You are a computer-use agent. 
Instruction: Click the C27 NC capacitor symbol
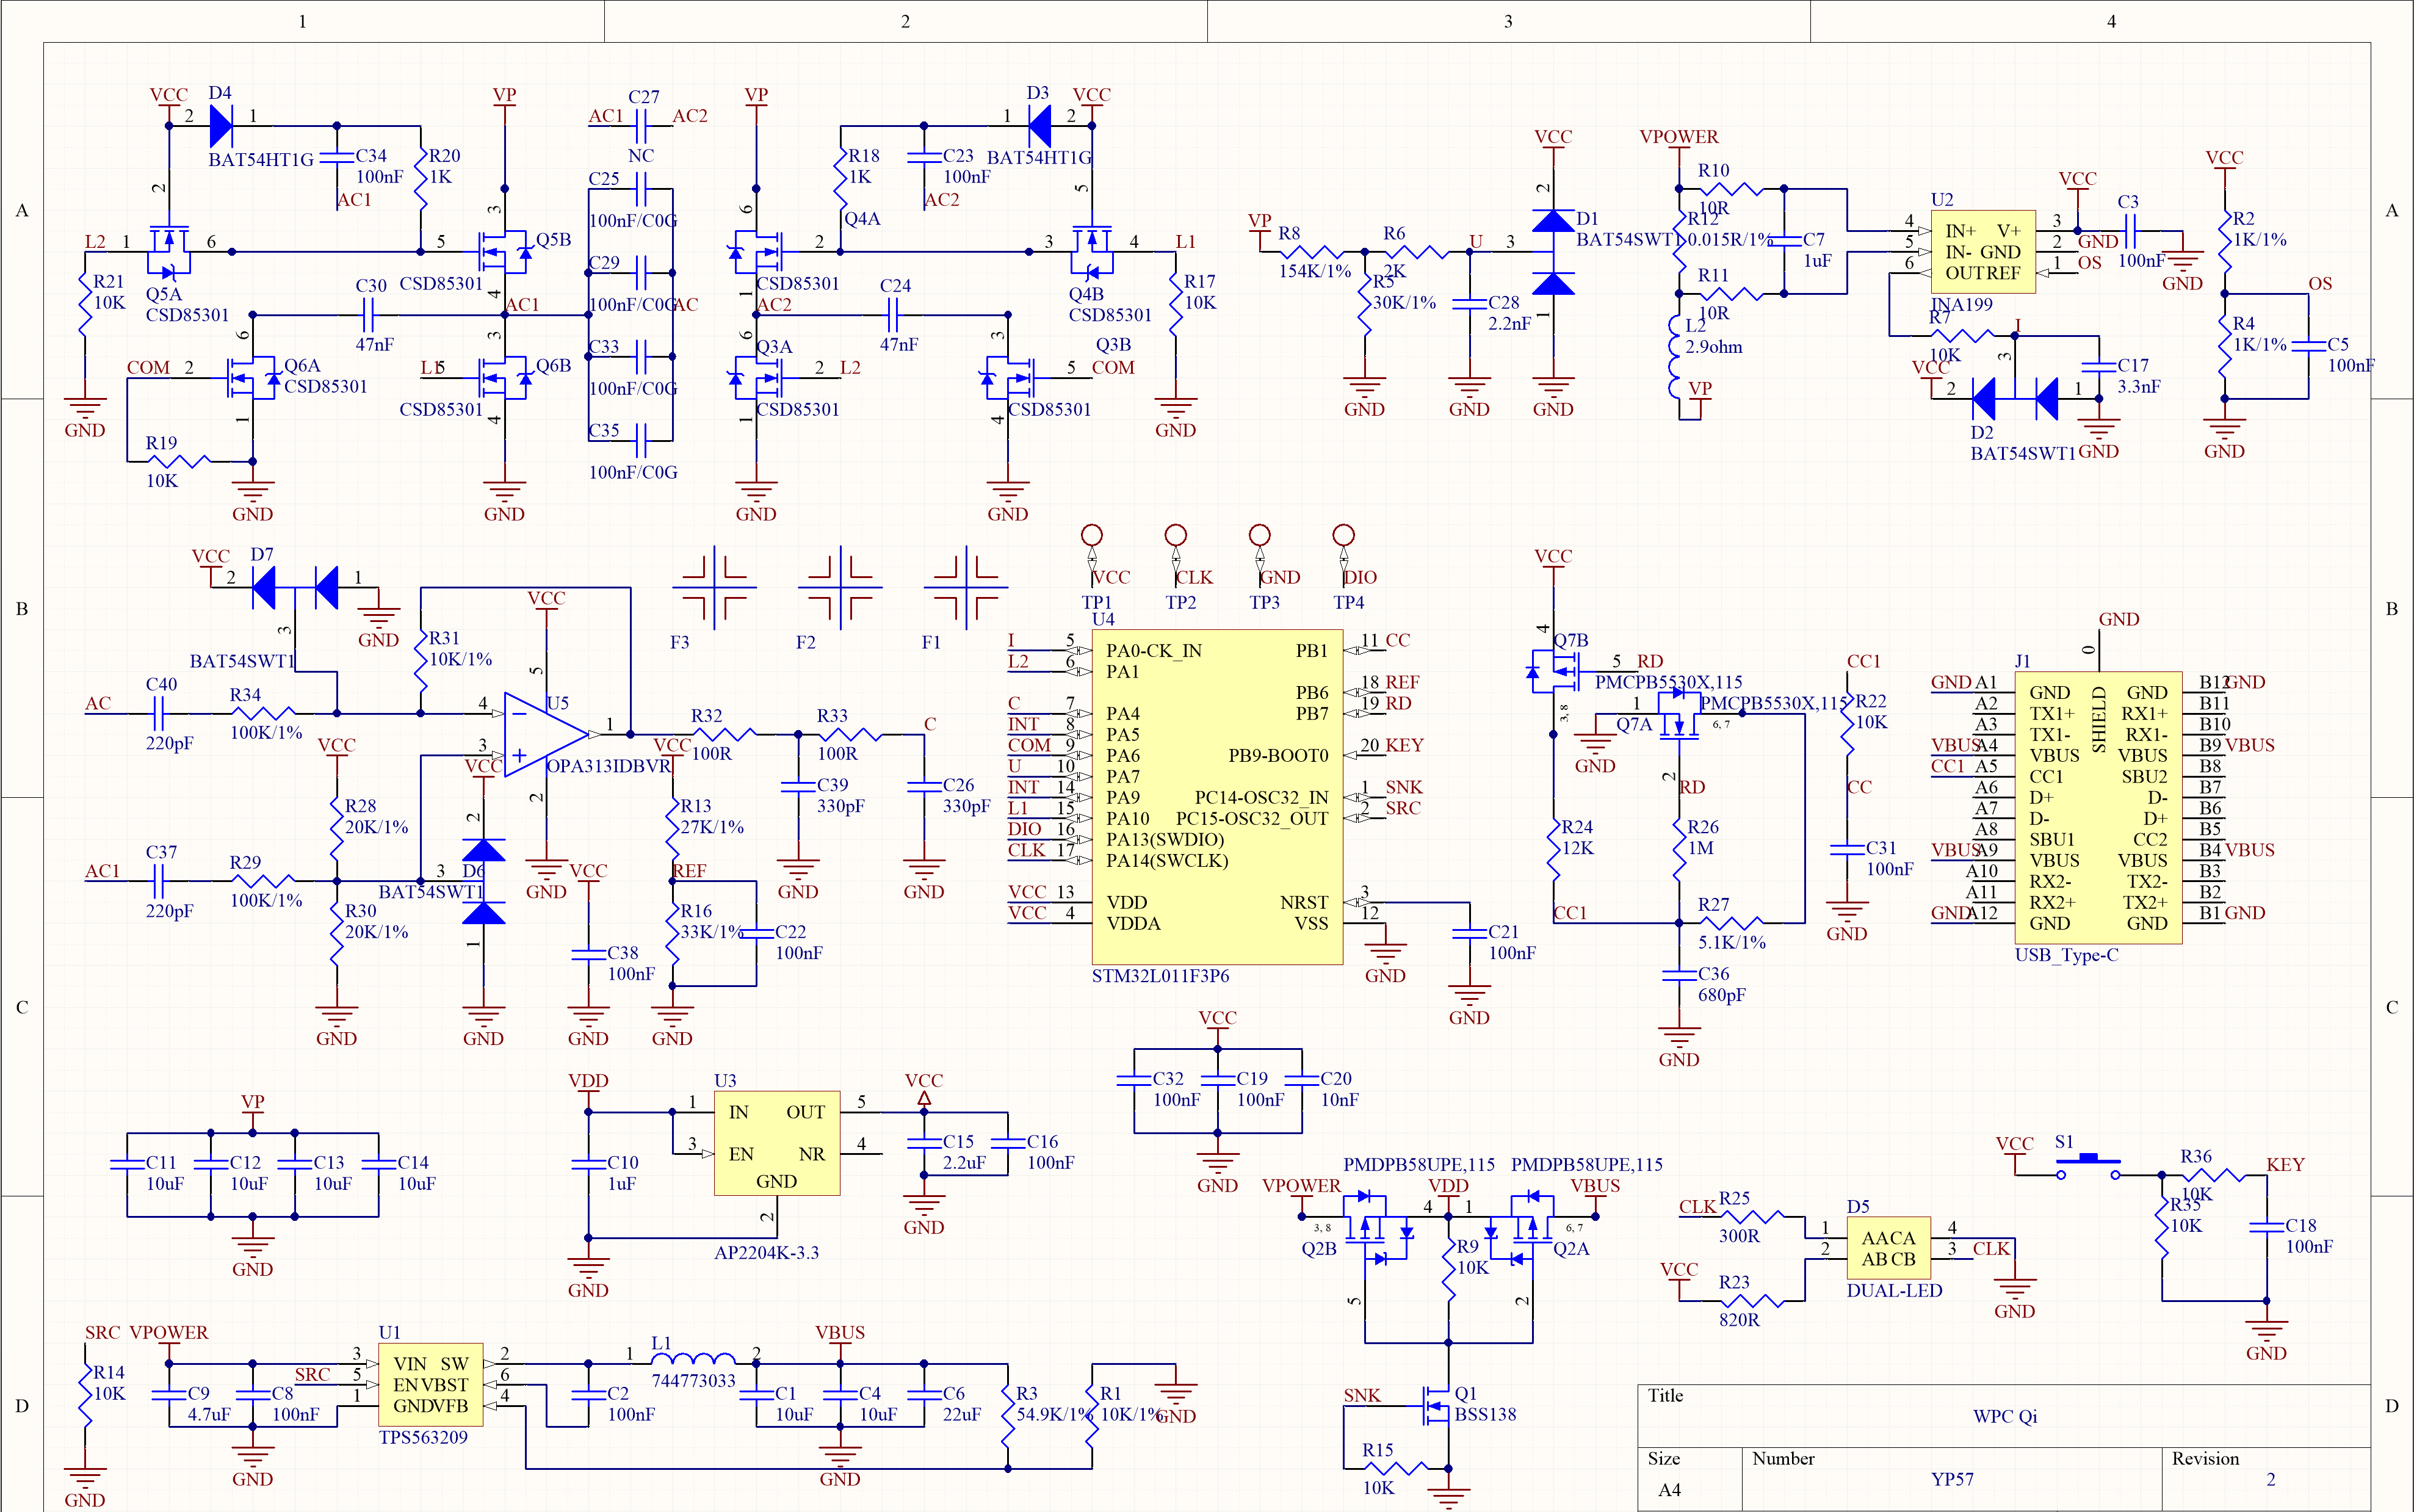point(641,126)
